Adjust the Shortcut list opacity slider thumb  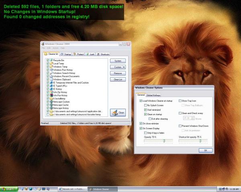(x=200, y=141)
